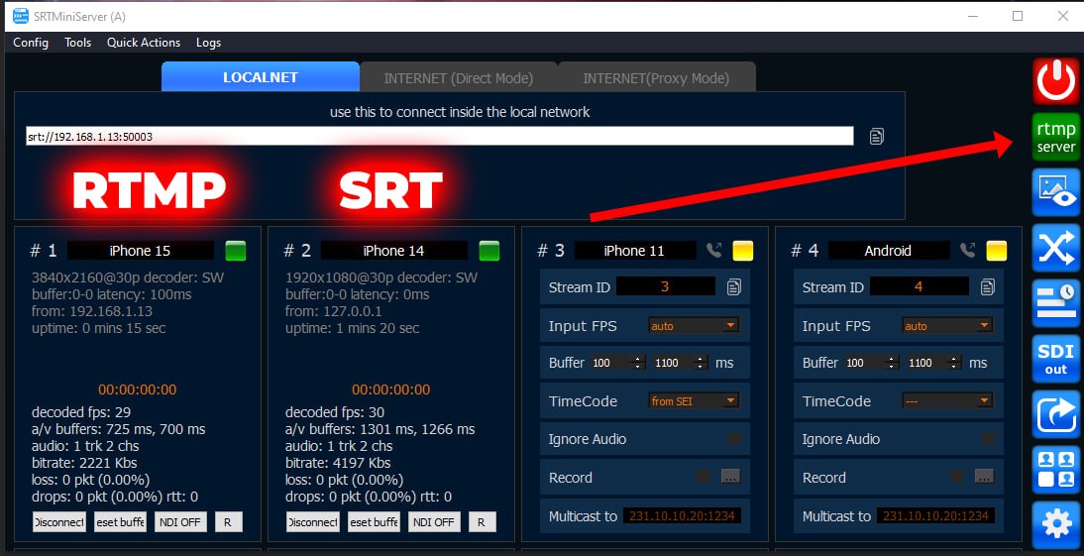
Task: Open the settings gear icon
Action: 1055,525
